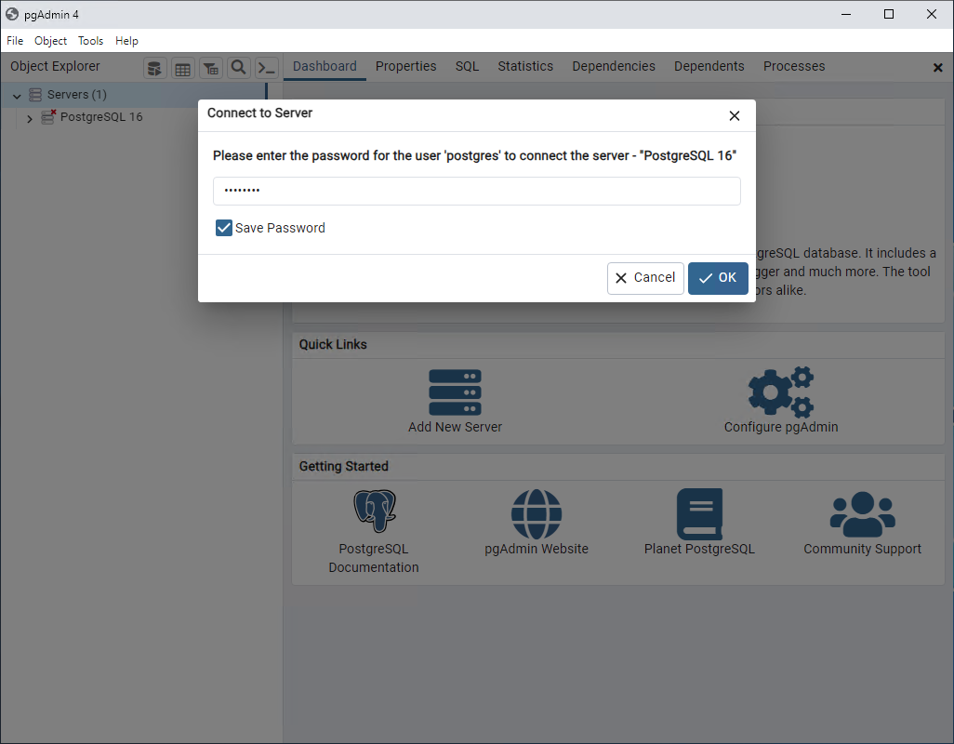Click the disconnected PostgreSQL 16 server icon

pyautogui.click(x=48, y=117)
